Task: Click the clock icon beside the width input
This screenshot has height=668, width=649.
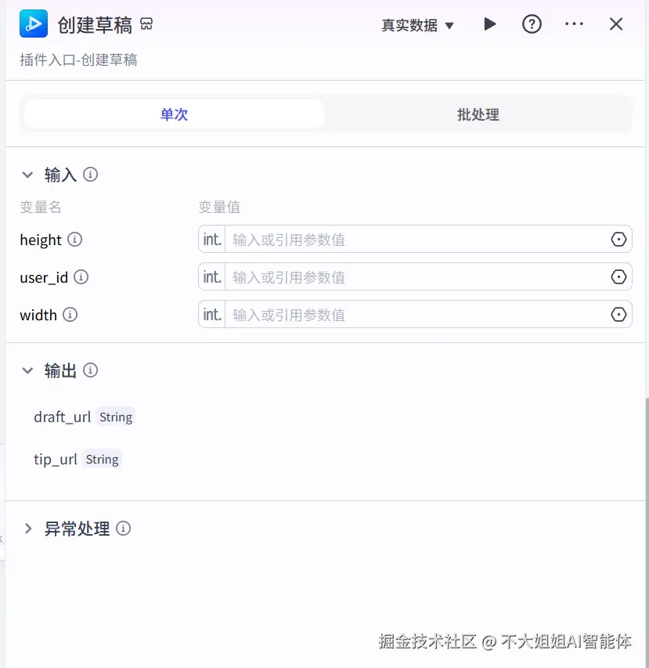Action: click(x=618, y=314)
